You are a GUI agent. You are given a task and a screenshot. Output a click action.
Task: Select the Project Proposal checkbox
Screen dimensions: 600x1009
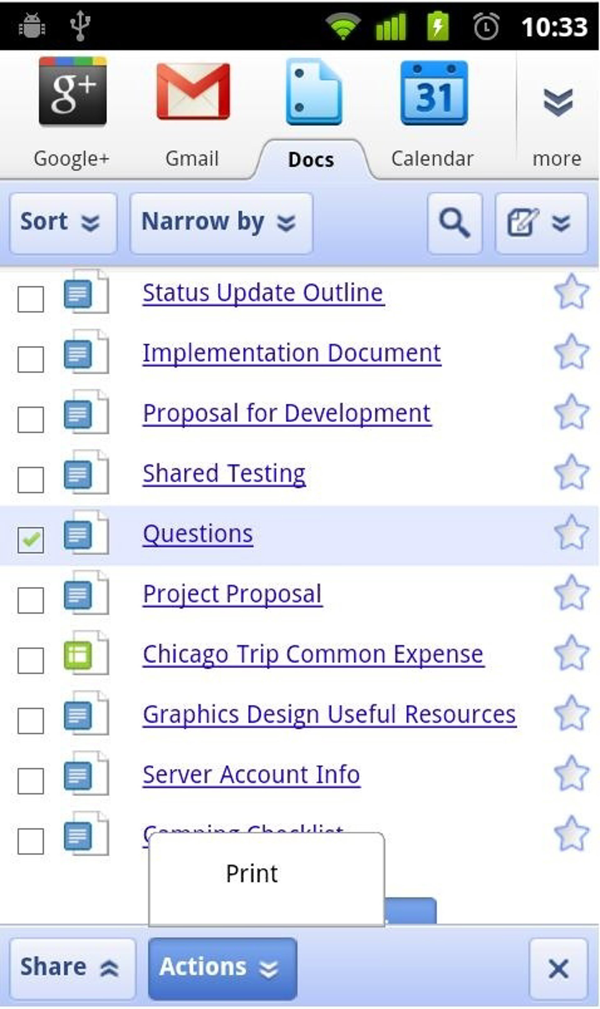coord(31,600)
